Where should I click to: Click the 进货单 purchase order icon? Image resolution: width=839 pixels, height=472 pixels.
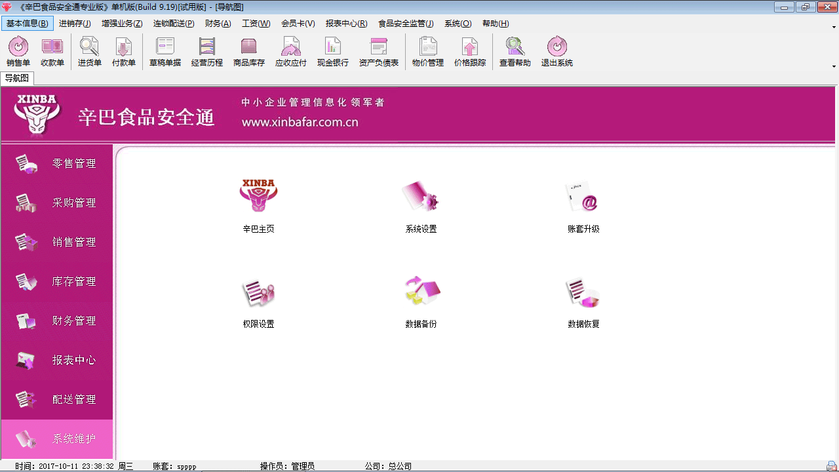pyautogui.click(x=89, y=52)
